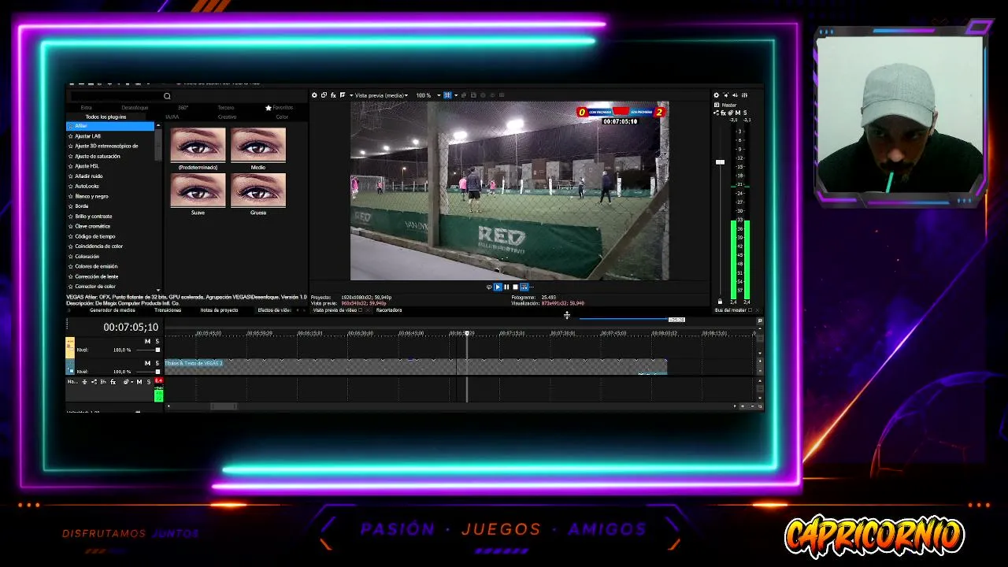The image size is (1008, 567).
Task: Click the Títulos track level slider
Action: coord(157,371)
